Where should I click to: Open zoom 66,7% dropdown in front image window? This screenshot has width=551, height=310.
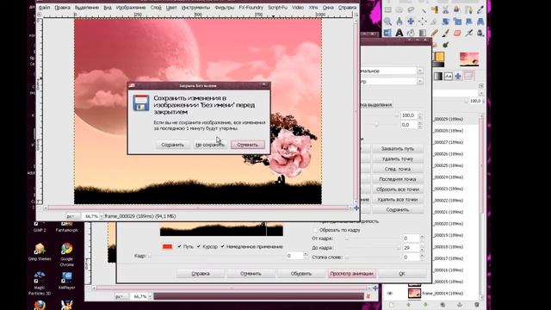pyautogui.click(x=102, y=216)
